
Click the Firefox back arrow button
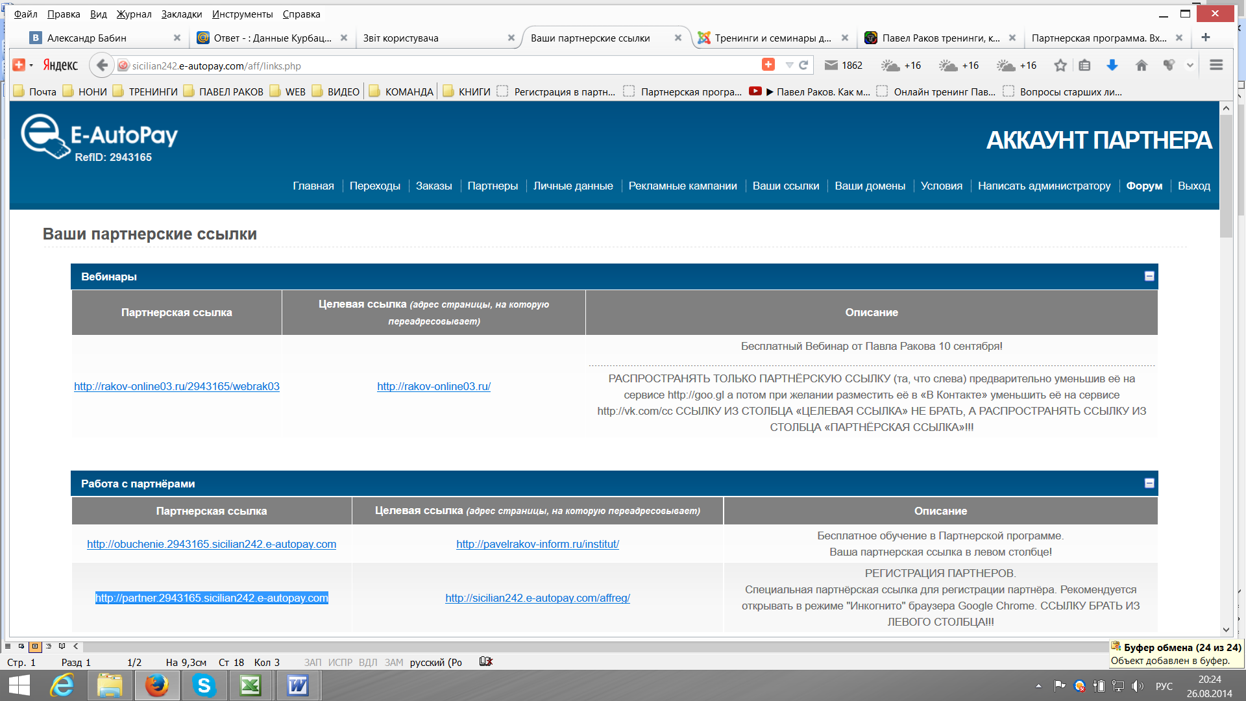101,65
